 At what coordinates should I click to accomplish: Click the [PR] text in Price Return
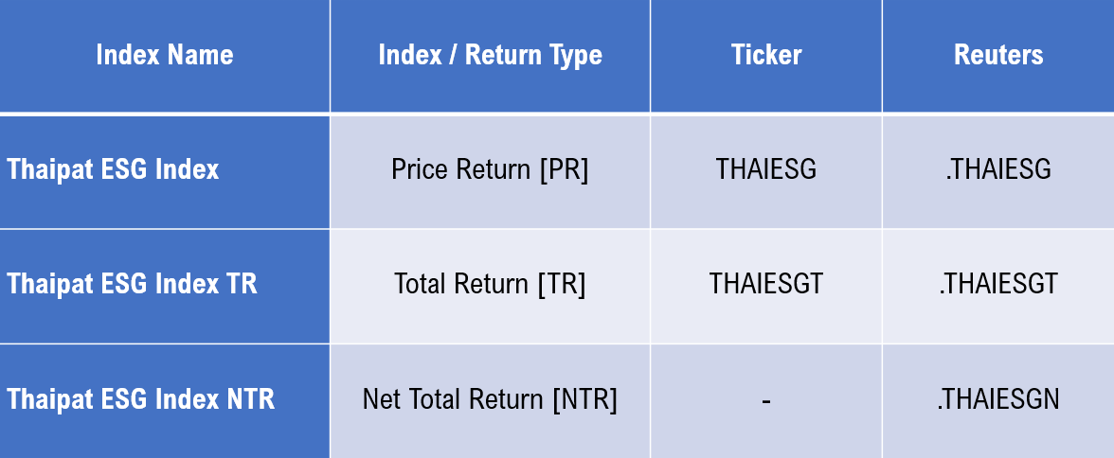[565, 169]
